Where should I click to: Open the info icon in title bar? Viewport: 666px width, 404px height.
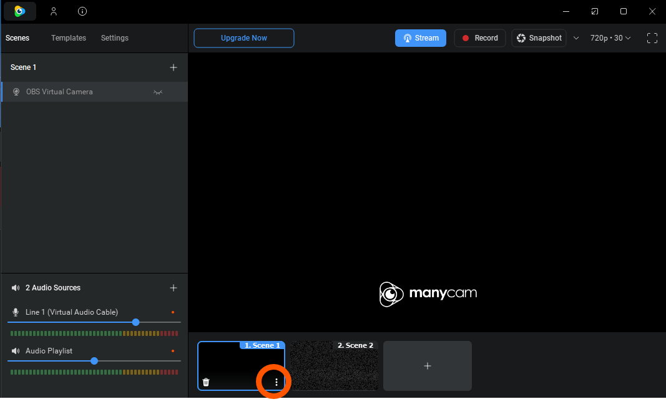point(82,11)
